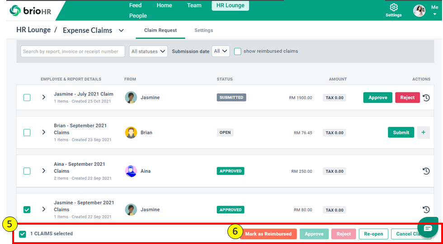Click the OPEN status badge on Brian's row
The image size is (443, 244).
[225, 133]
